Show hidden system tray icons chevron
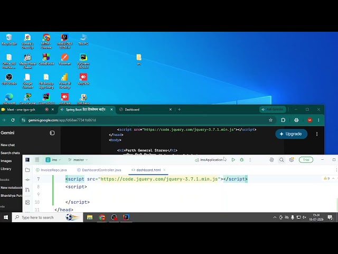 tap(275, 217)
